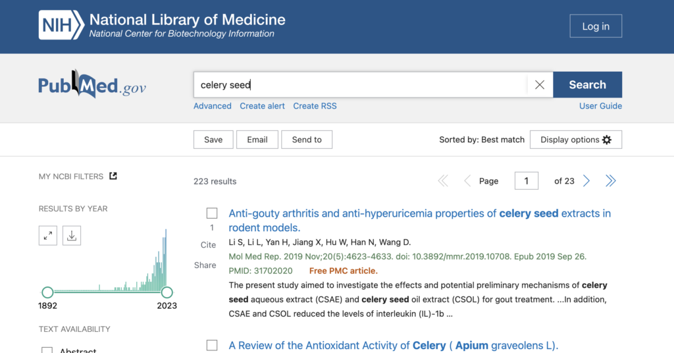Image resolution: width=674 pixels, height=353 pixels.
Task: Click the page number input box
Action: (526, 181)
